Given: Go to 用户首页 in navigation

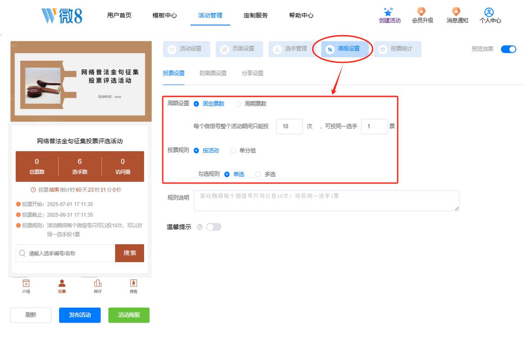Looking at the screenshot, I should tap(119, 15).
